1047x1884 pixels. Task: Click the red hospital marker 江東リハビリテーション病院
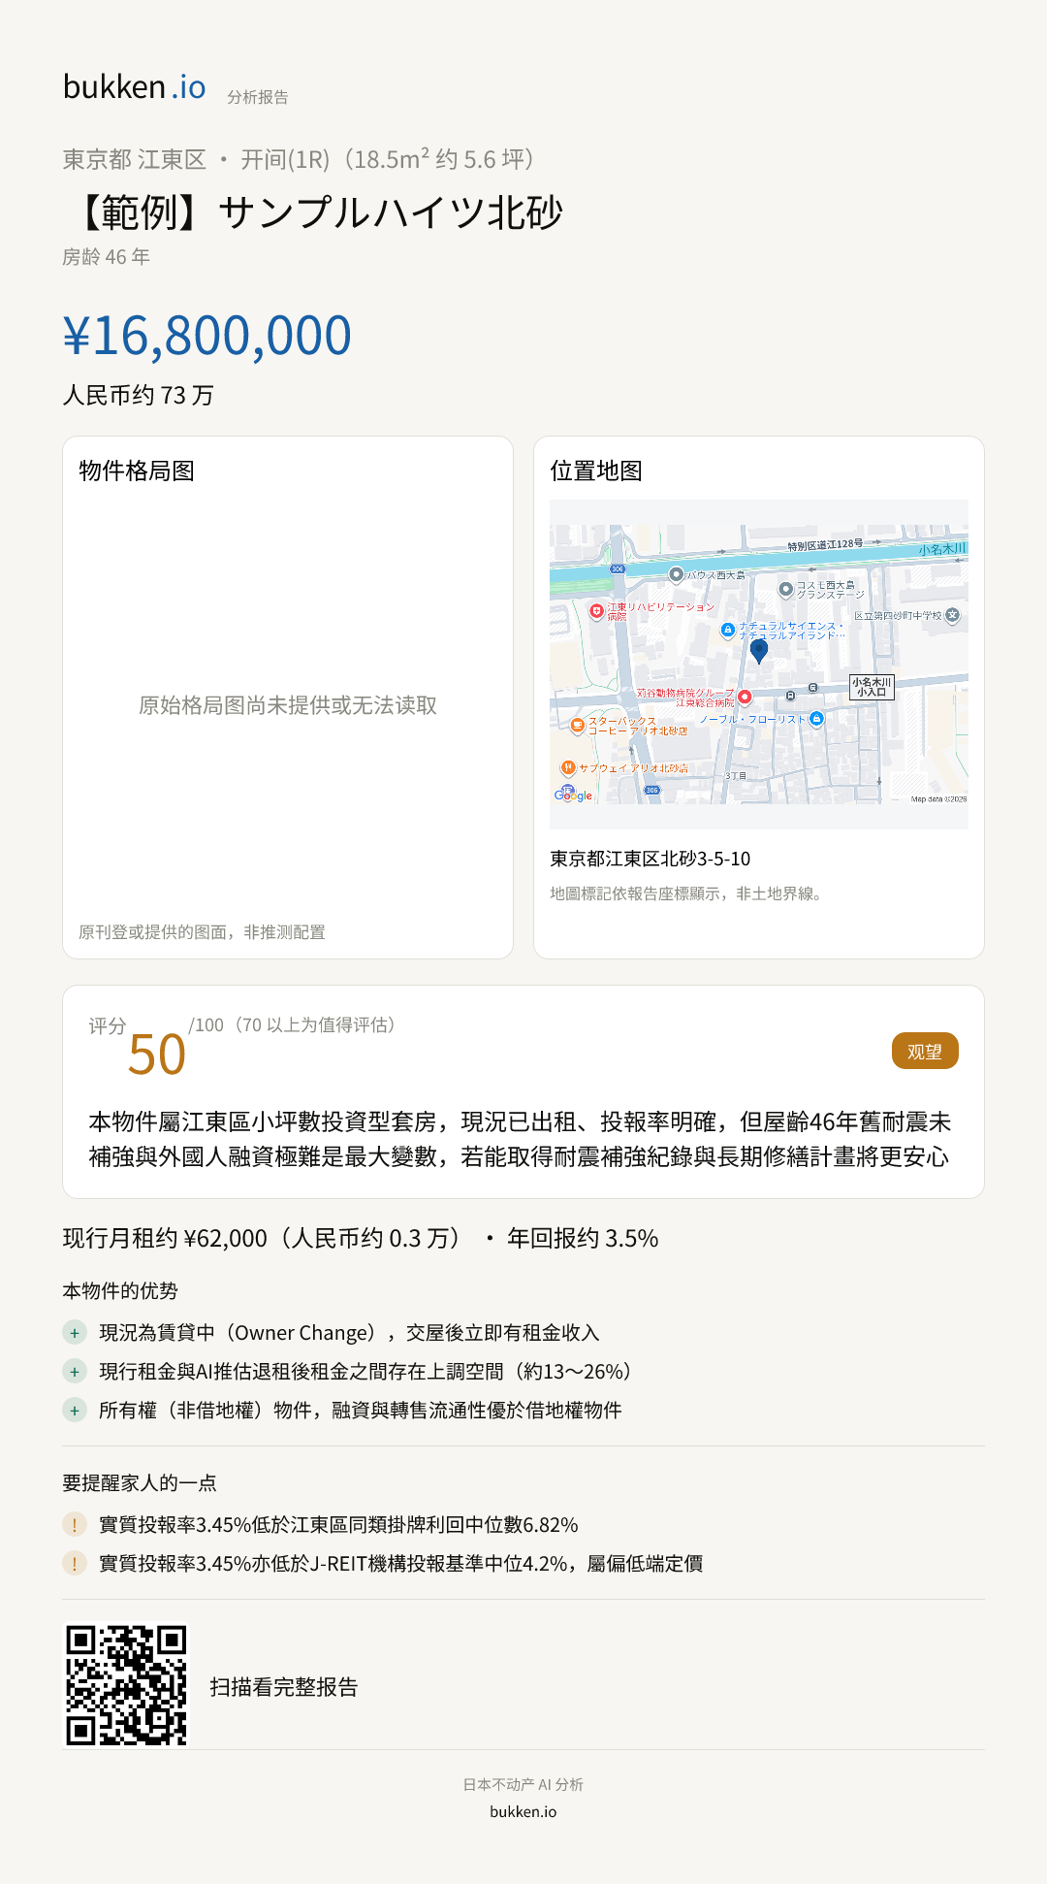click(596, 611)
